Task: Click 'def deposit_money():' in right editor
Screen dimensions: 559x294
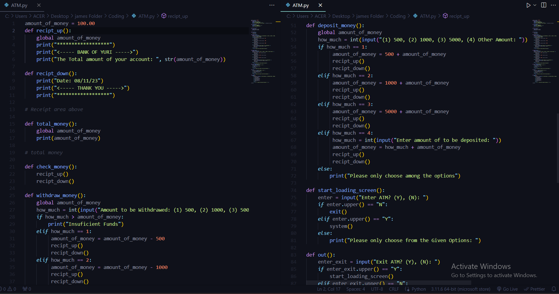Action: (335, 25)
